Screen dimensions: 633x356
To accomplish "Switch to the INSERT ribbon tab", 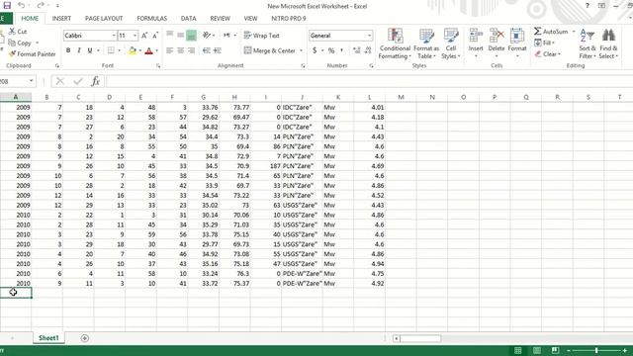I will (x=61, y=19).
